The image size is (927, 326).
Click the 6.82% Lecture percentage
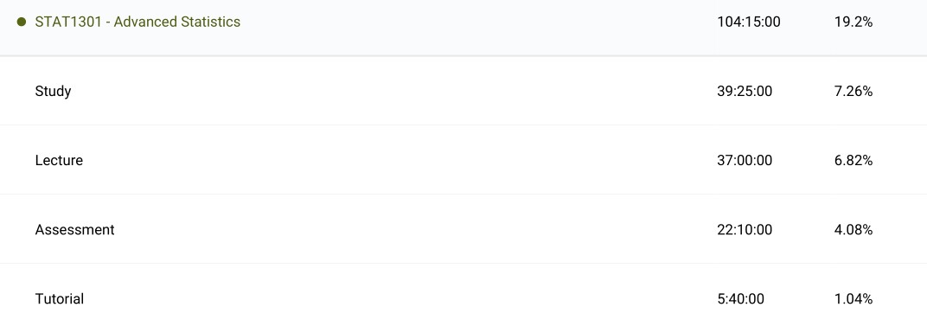853,160
